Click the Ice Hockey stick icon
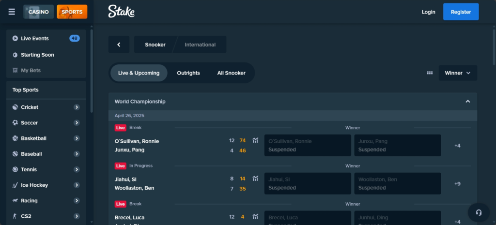 coord(15,185)
